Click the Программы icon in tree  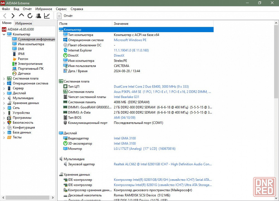pyautogui.click(x=9, y=118)
